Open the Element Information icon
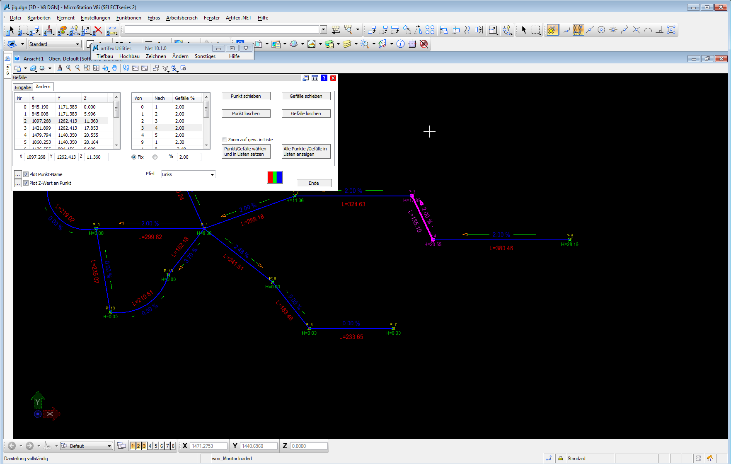Image resolution: width=731 pixels, height=464 pixels. pyautogui.click(x=400, y=44)
